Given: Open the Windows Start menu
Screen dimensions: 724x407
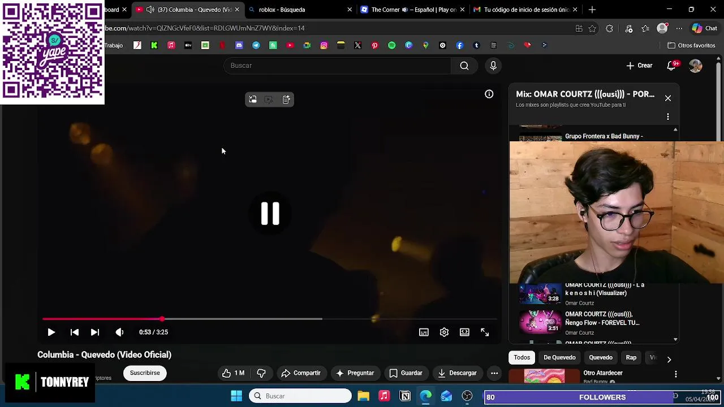Looking at the screenshot, I should (x=236, y=396).
